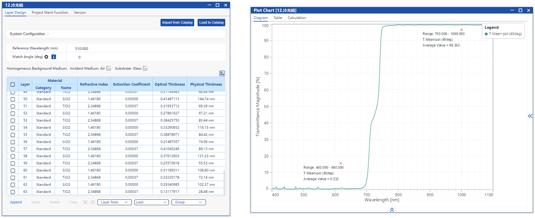The width and height of the screenshot is (535, 218).
Task: Edit the Substrate Glass icon
Action: click(x=145, y=69)
